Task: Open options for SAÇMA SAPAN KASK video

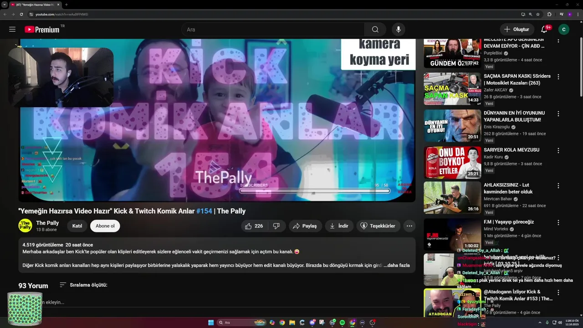Action: coord(558,77)
